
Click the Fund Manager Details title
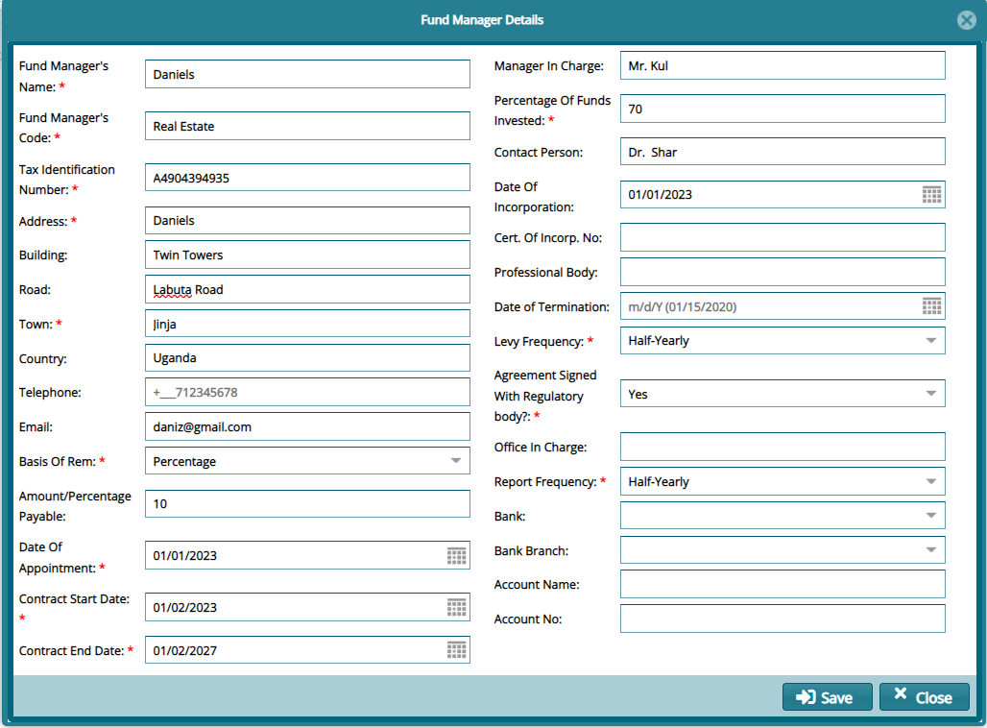(x=482, y=20)
